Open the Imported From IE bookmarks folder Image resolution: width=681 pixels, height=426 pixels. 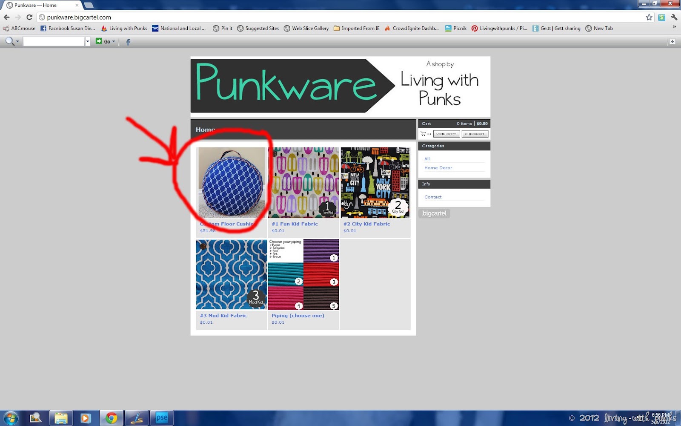point(356,29)
